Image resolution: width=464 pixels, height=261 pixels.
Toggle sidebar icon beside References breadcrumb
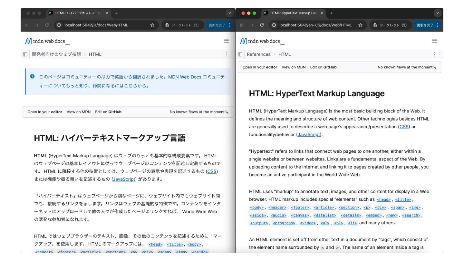pyautogui.click(x=240, y=54)
